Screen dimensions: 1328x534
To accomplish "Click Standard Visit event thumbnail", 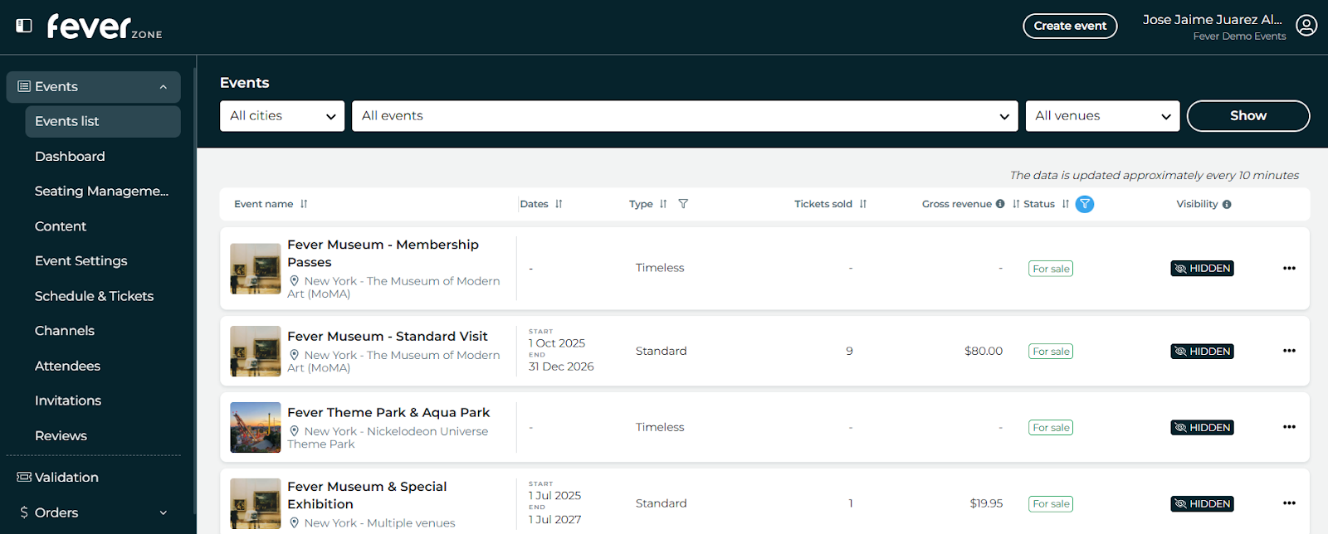I will pyautogui.click(x=256, y=351).
